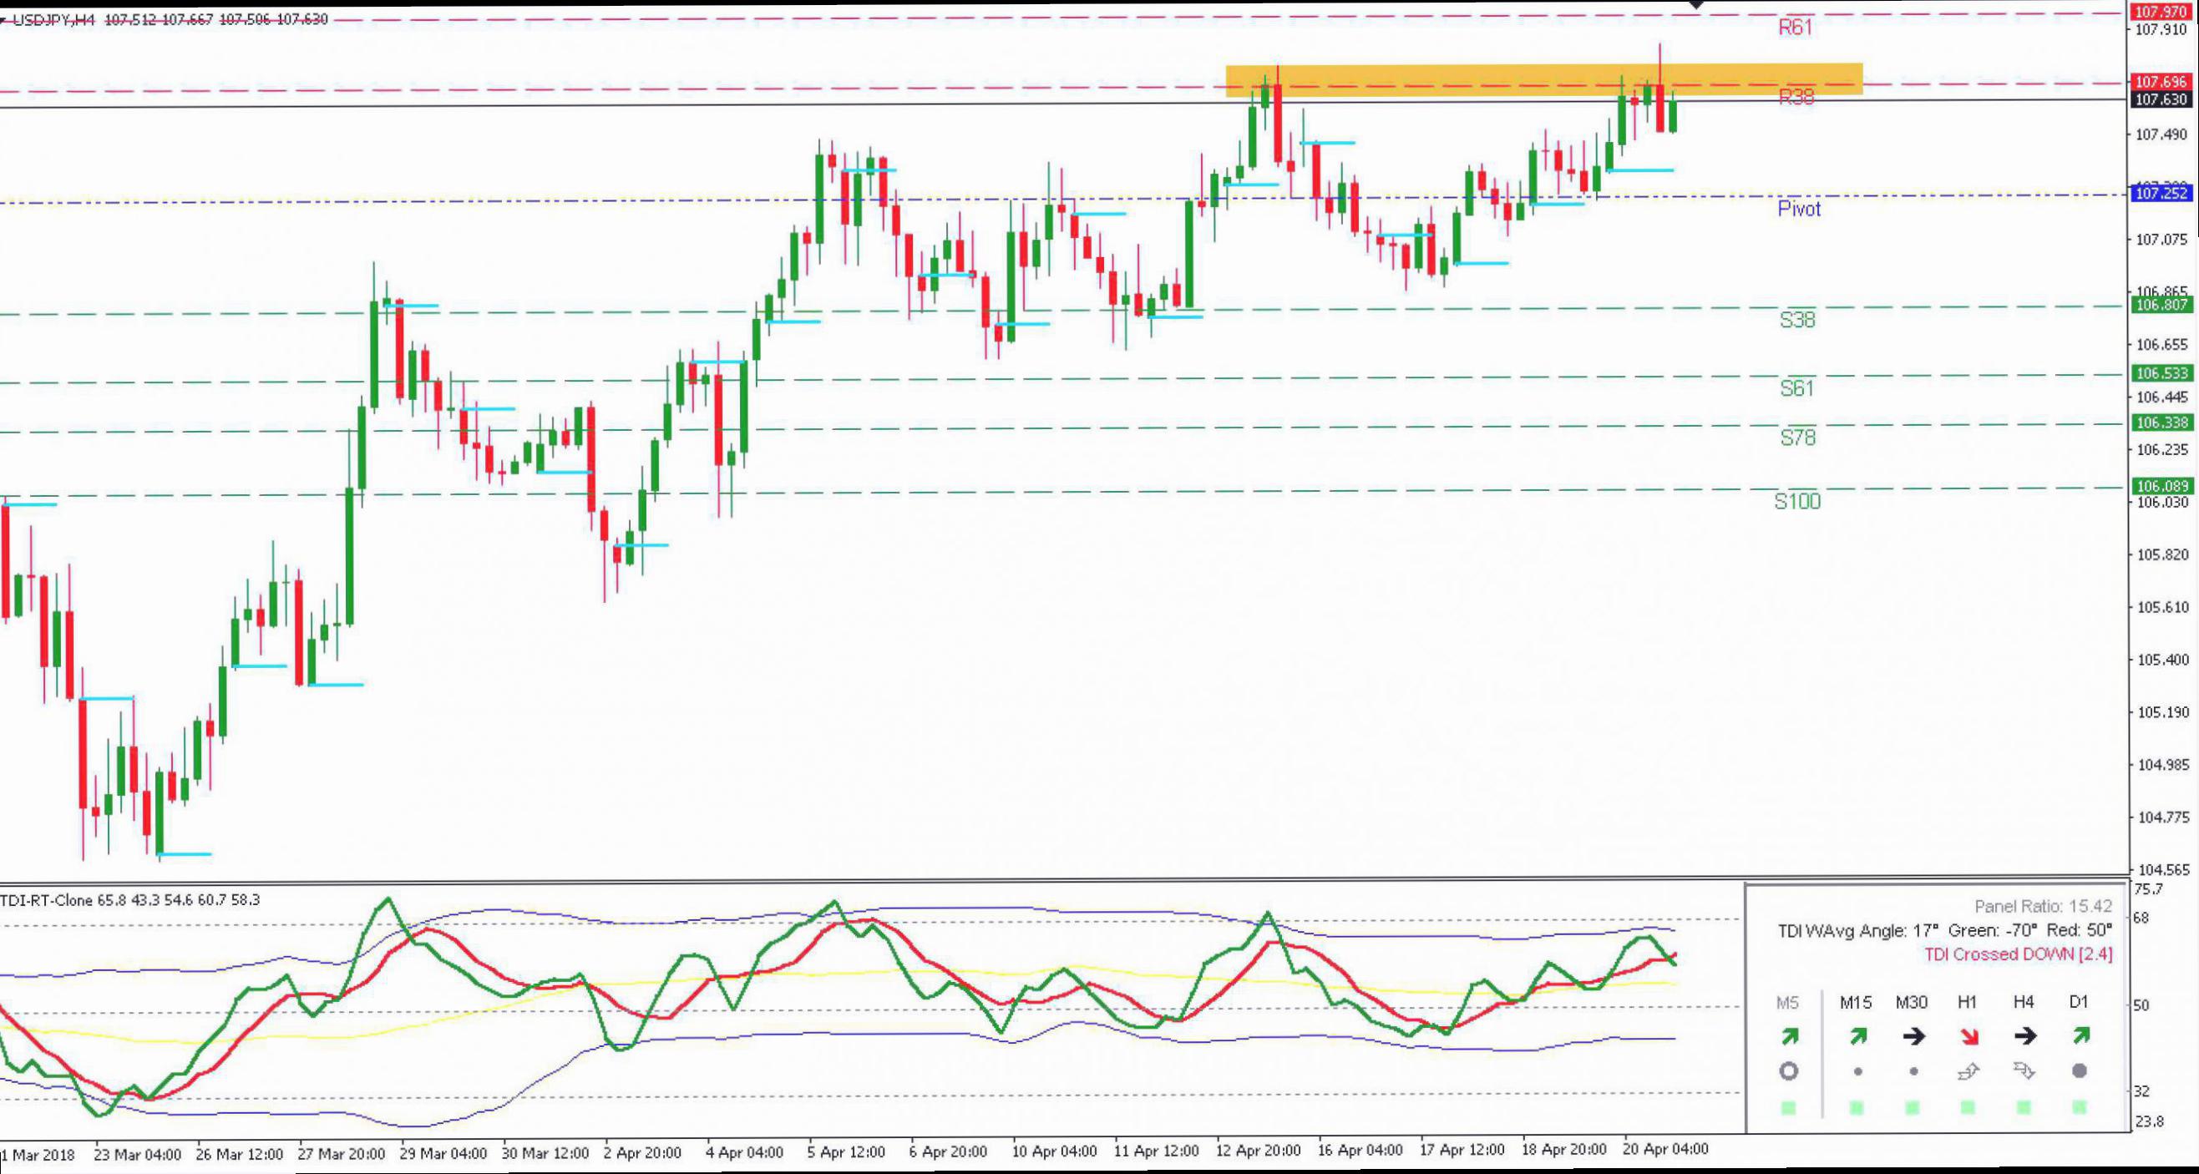Select the M5 timeframe label
The width and height of the screenshot is (2199, 1174).
point(1787,1003)
